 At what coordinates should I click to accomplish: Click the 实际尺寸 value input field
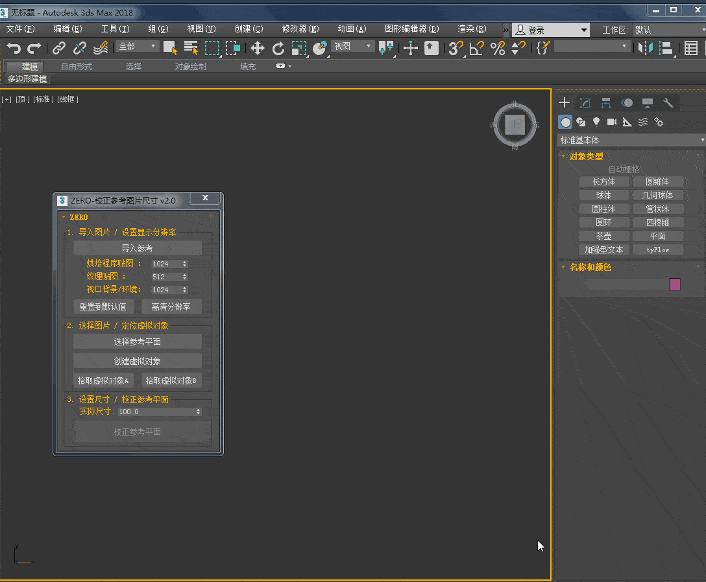(x=156, y=412)
